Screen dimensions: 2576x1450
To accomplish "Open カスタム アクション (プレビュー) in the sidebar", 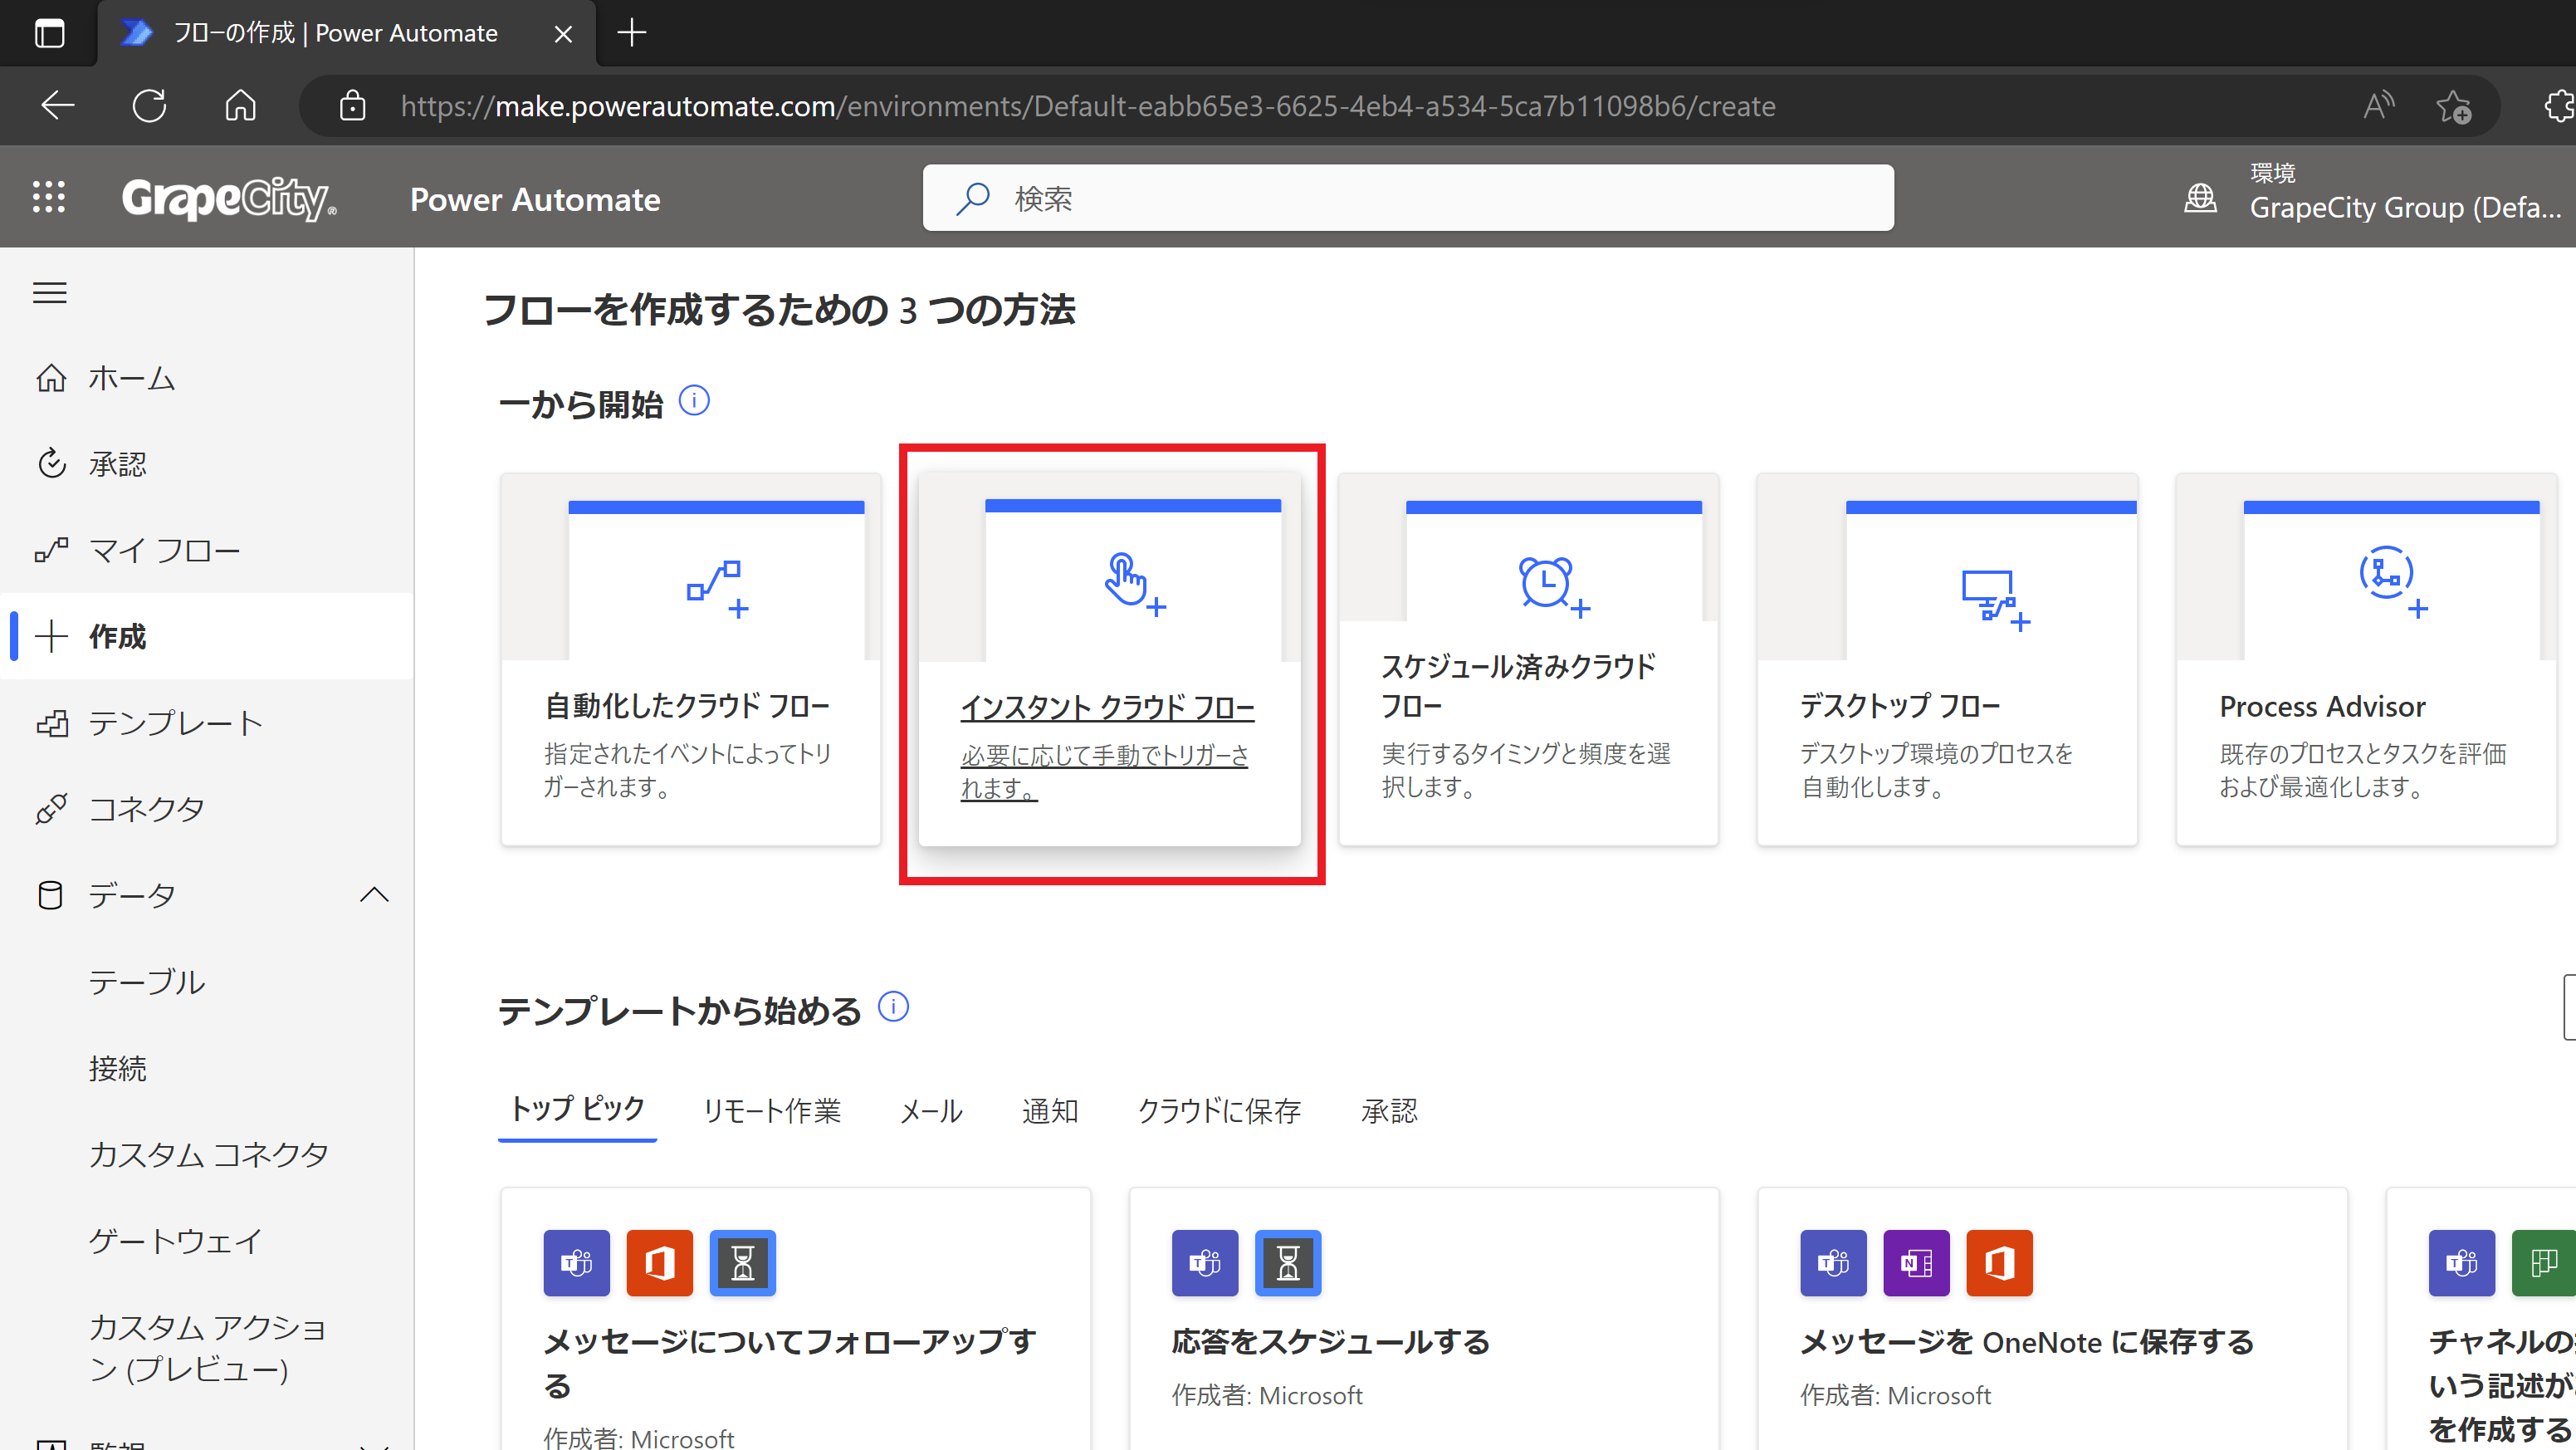I will 207,1348.
